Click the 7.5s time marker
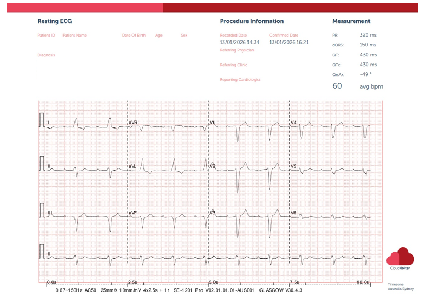The height and width of the screenshot is (303, 427). pyautogui.click(x=294, y=282)
